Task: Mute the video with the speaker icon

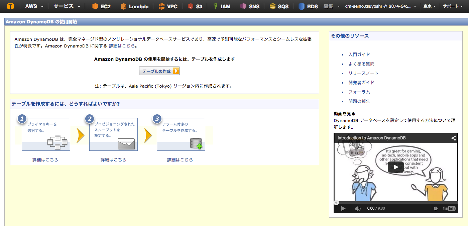Action: [x=357, y=209]
